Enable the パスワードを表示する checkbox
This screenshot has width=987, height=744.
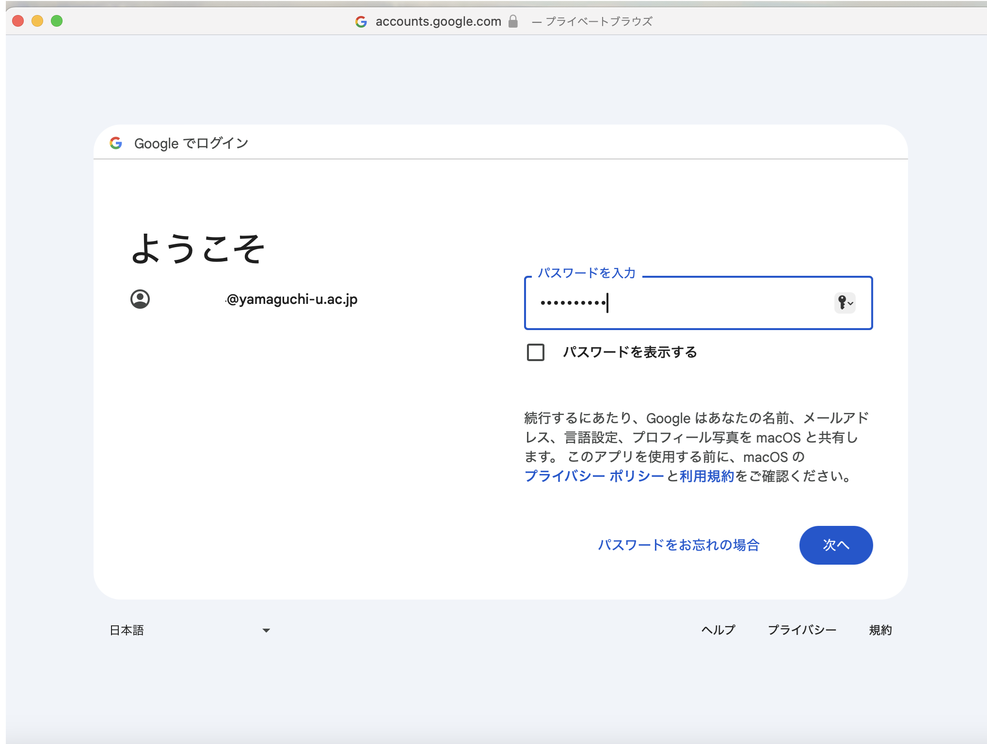(536, 352)
